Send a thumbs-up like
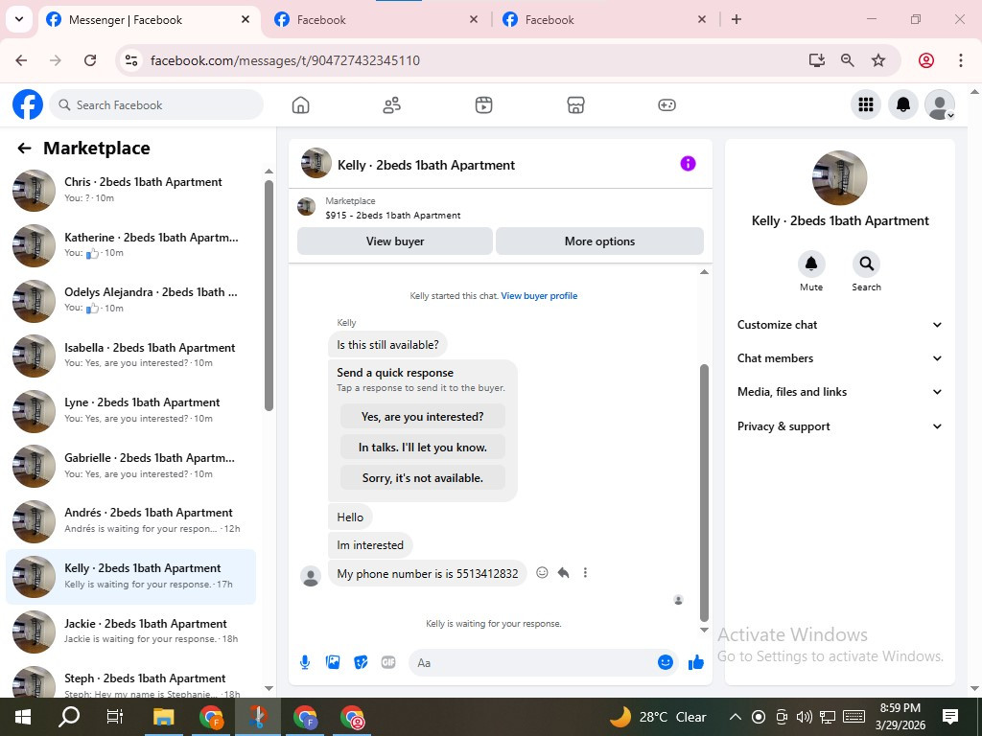 (696, 662)
